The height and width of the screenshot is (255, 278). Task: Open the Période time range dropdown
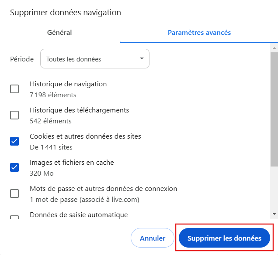94,59
